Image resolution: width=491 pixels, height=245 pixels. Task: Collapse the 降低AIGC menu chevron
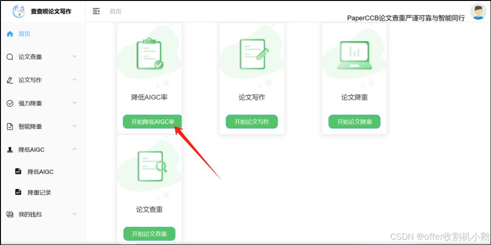point(74,149)
